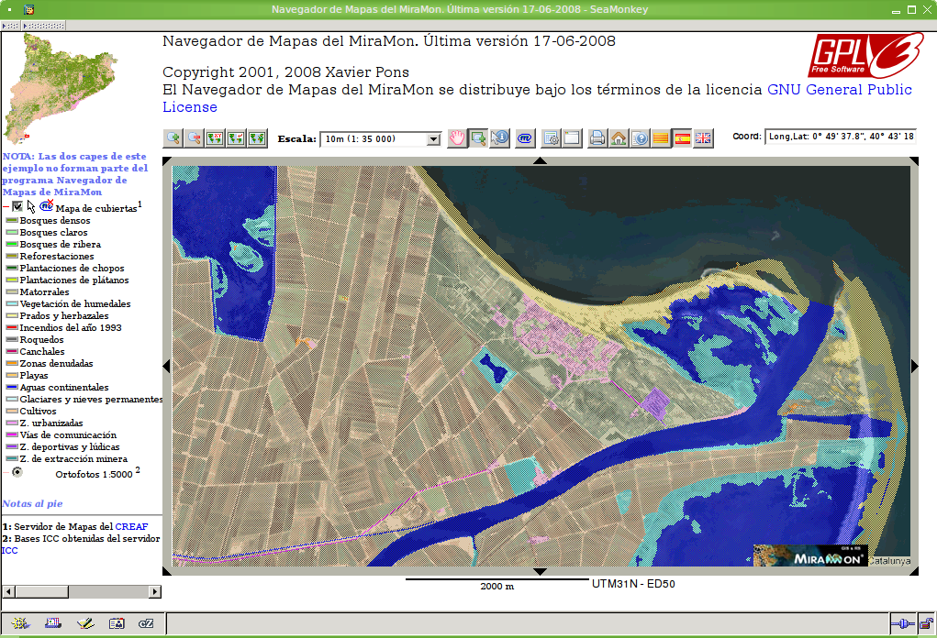Viewport: 937px width, 638px height.
Task: Open the CREAF map server link
Action: click(130, 526)
